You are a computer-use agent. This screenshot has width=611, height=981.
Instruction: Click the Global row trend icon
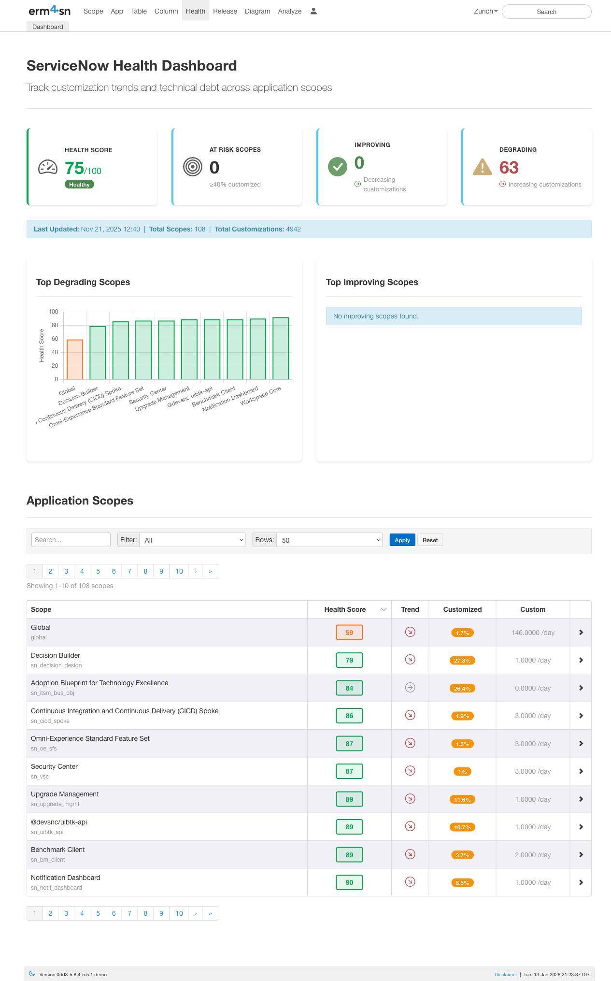[410, 632]
